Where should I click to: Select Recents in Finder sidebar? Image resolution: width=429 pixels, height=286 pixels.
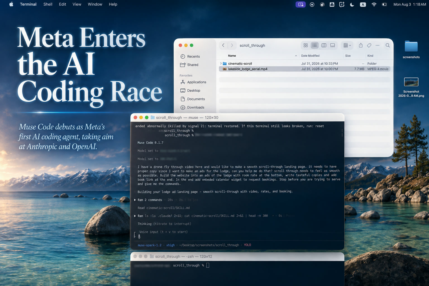click(193, 56)
